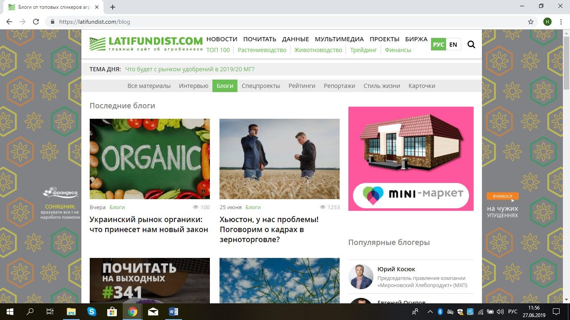Open Bluetooth tray icon
570x320 pixels.
[x=440, y=311]
